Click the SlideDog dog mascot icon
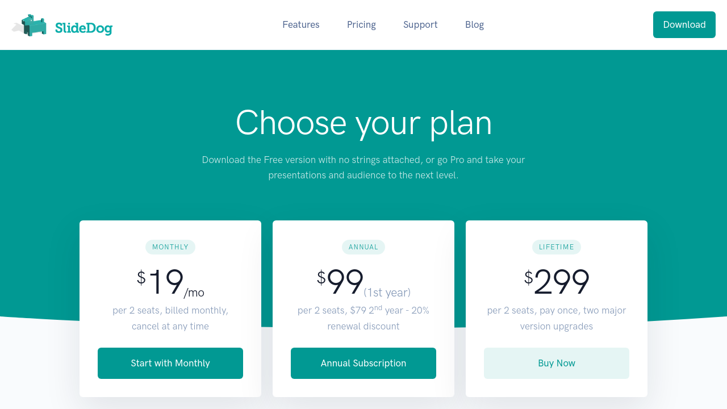Viewport: 727px width, 409px height. (34, 25)
